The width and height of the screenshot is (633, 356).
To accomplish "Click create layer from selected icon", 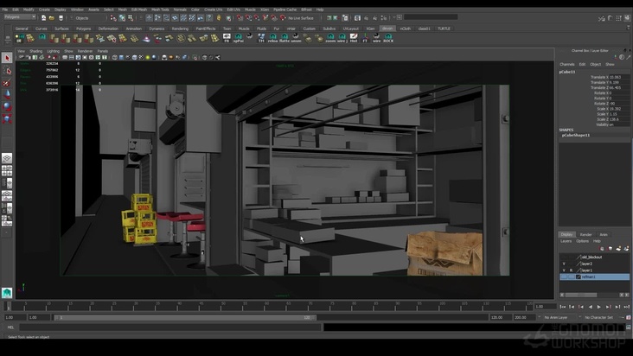I will pos(626,248).
